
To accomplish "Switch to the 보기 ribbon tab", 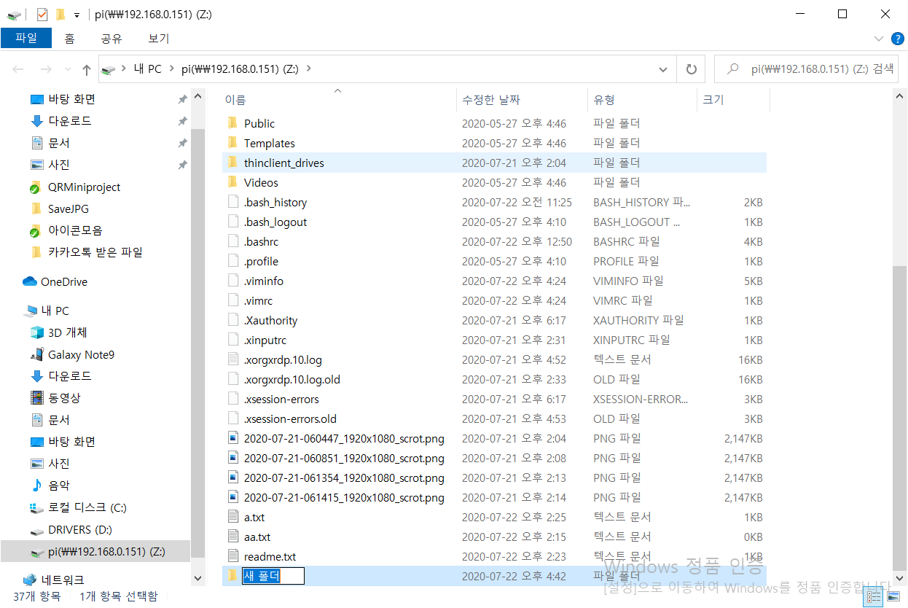I will pos(159,38).
